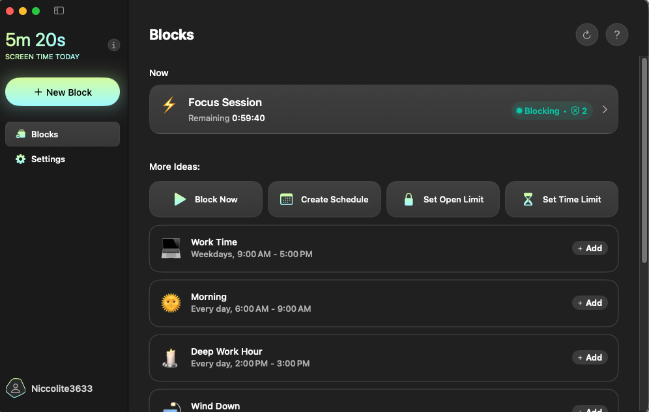Click the Morning title
The width and height of the screenshot is (649, 412).
pyautogui.click(x=209, y=297)
